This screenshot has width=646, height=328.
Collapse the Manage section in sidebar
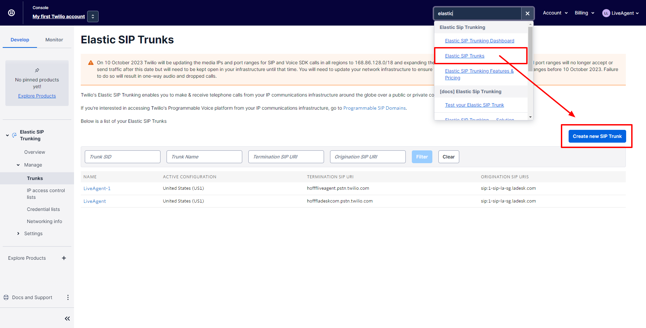(x=19, y=165)
